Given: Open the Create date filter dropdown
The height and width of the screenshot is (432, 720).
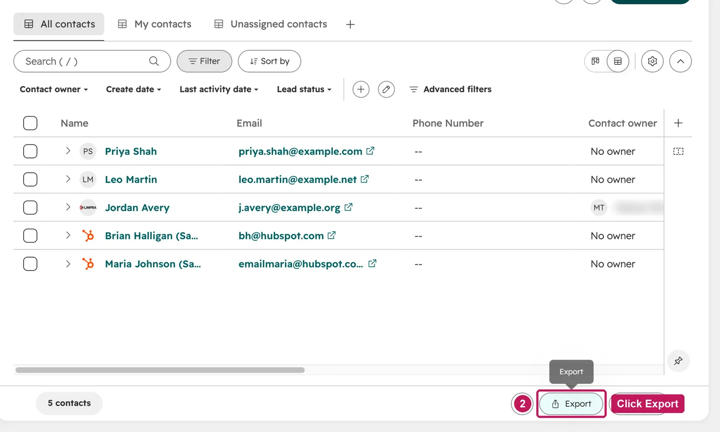Looking at the screenshot, I should pos(134,89).
